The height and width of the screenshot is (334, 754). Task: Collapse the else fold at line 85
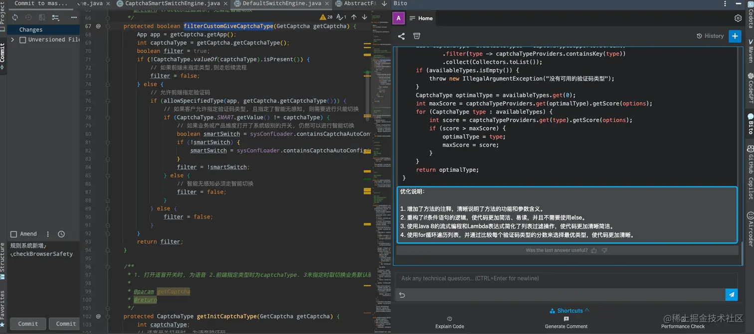pos(108,176)
